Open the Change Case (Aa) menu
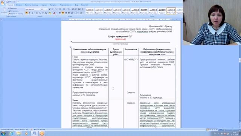The image size is (241, 136). coord(46,13)
